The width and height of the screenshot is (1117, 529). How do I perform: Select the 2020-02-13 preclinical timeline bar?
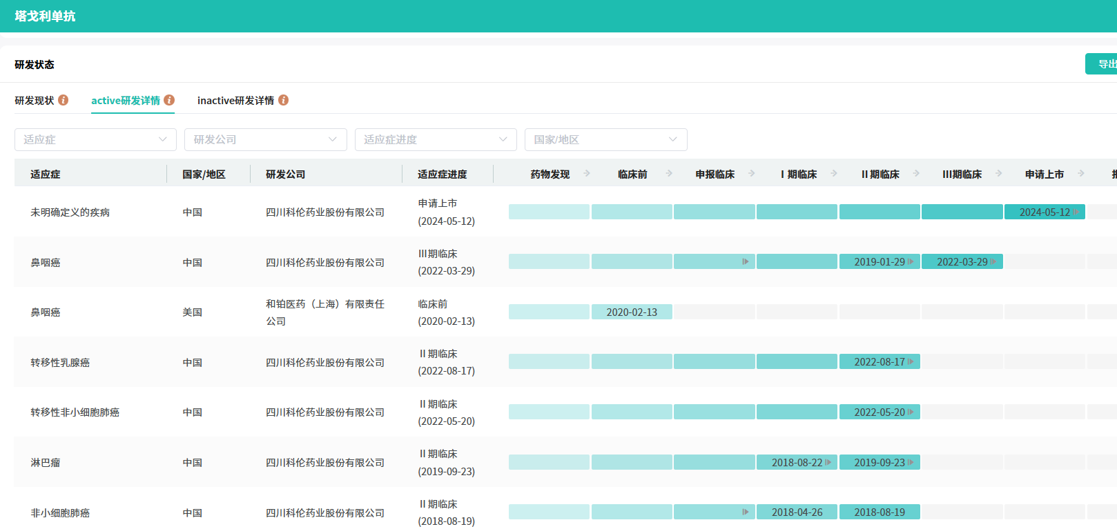632,312
